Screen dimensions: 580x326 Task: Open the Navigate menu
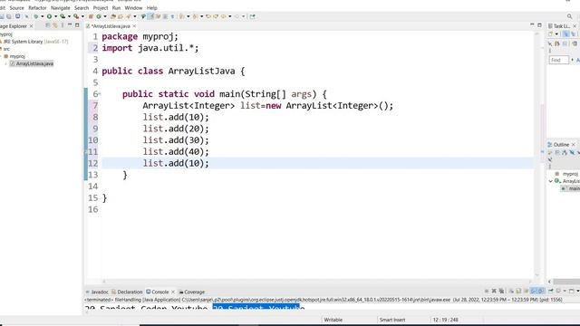pyautogui.click(x=61, y=8)
